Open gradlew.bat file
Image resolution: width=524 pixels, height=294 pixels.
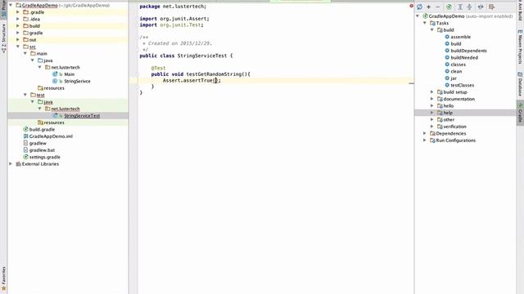click(x=42, y=150)
